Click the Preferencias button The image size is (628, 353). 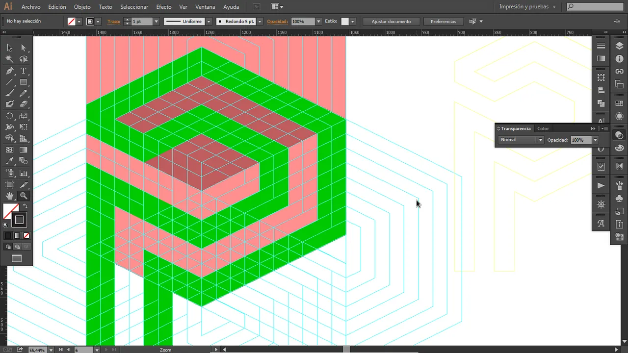point(443,22)
